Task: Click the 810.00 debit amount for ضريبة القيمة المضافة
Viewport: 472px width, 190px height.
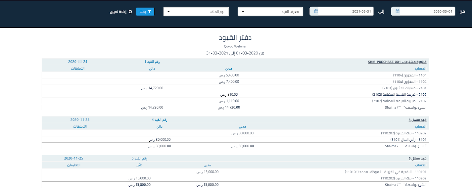Action: [229, 95]
